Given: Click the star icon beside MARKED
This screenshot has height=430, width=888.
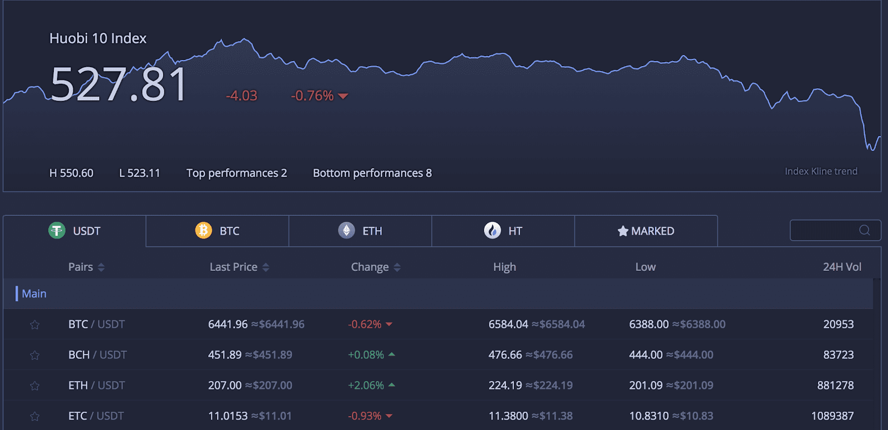Looking at the screenshot, I should point(623,231).
